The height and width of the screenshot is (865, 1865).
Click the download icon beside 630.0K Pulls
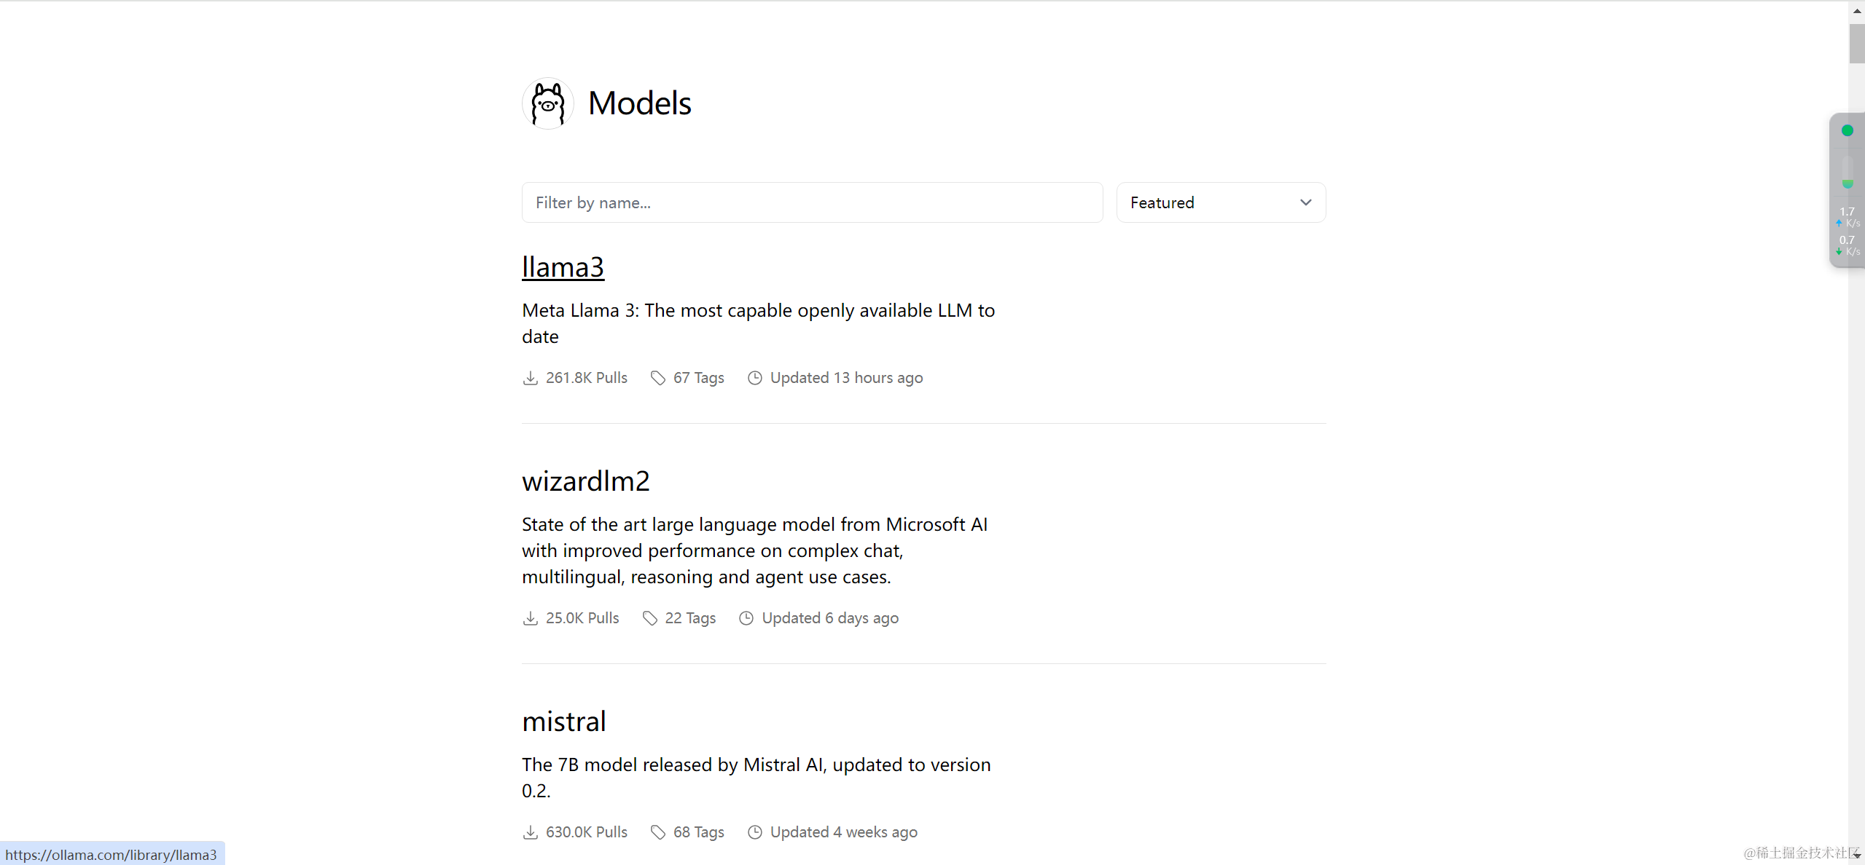531,832
